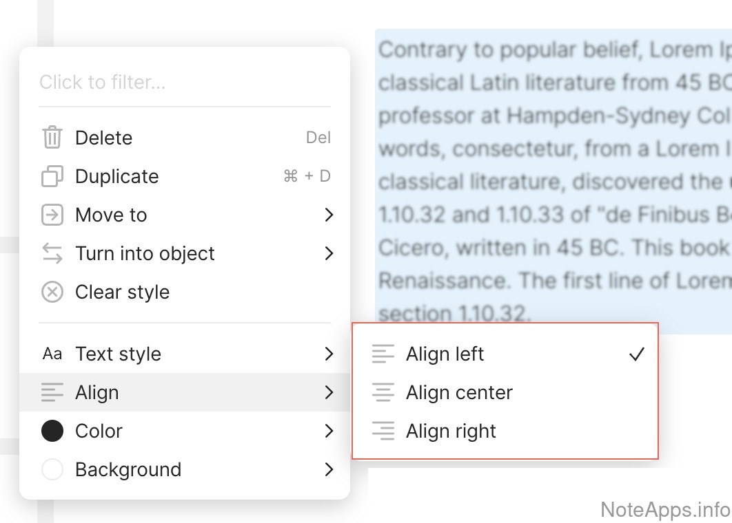Click the Aa Text style icon
The width and height of the screenshot is (732, 523).
coord(52,354)
